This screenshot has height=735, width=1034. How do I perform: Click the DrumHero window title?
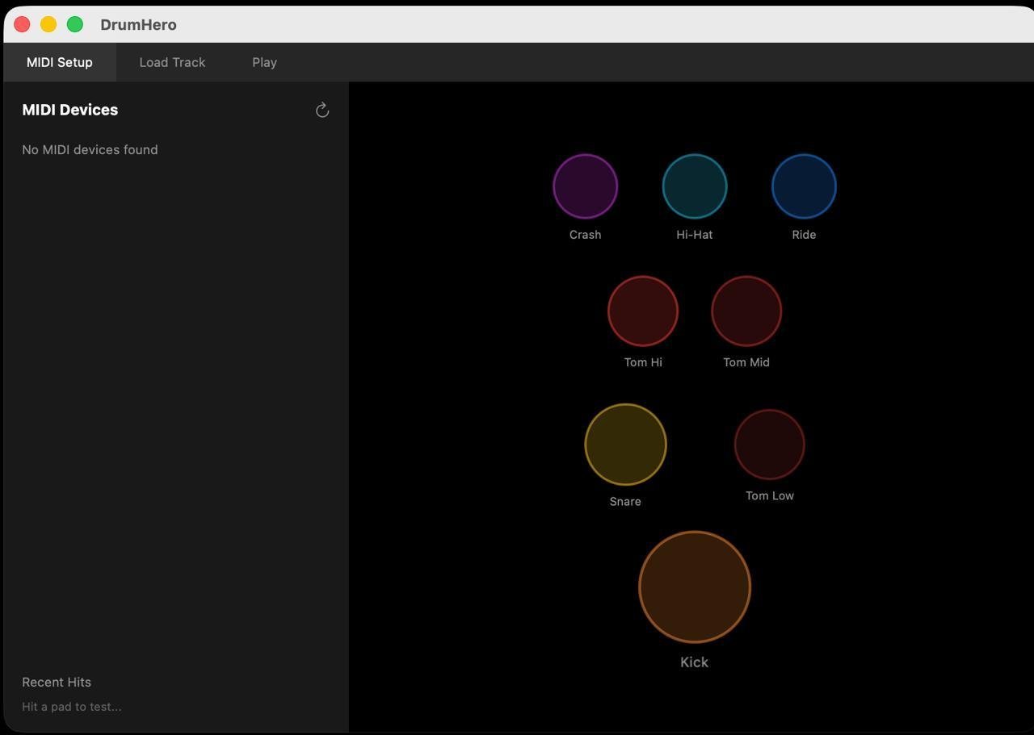[138, 24]
